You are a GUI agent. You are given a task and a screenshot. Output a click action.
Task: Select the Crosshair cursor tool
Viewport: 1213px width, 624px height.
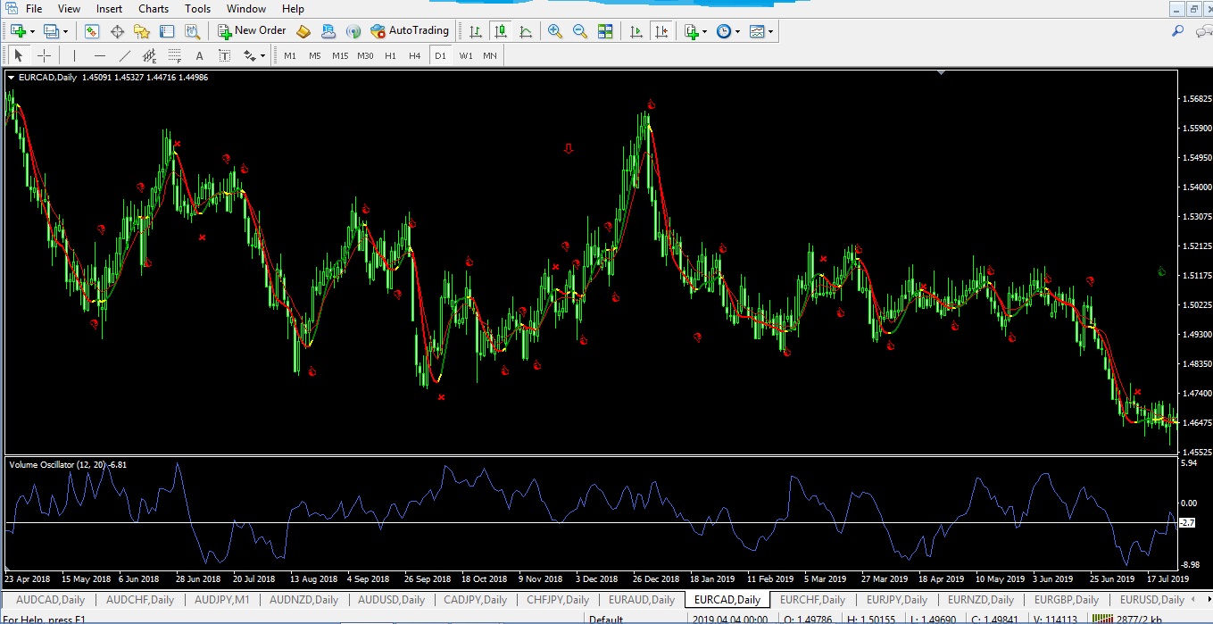pos(44,55)
